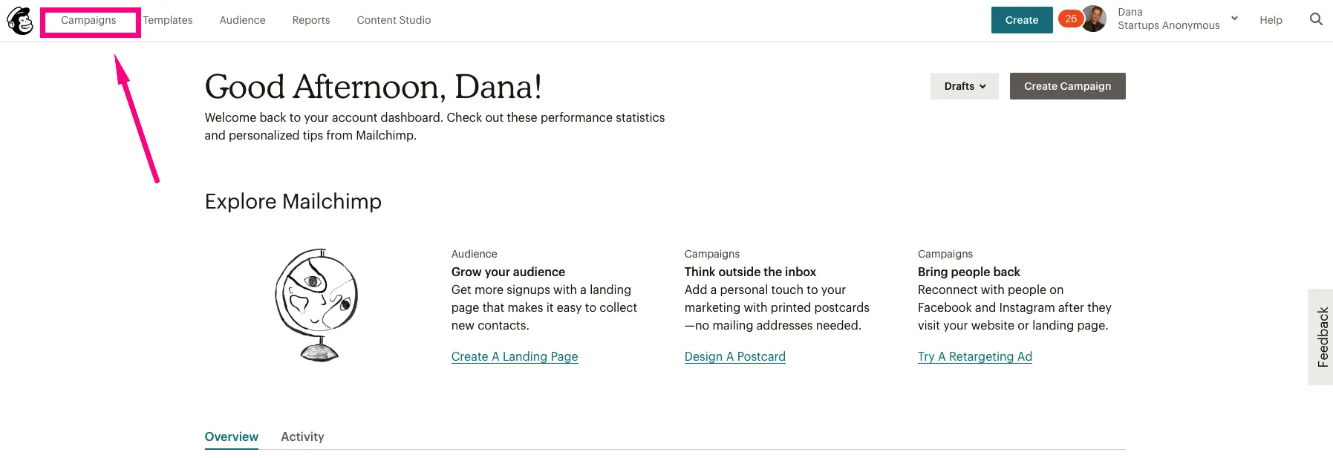Image resolution: width=1333 pixels, height=458 pixels.
Task: Go to the Templates menu
Action: 168,21
